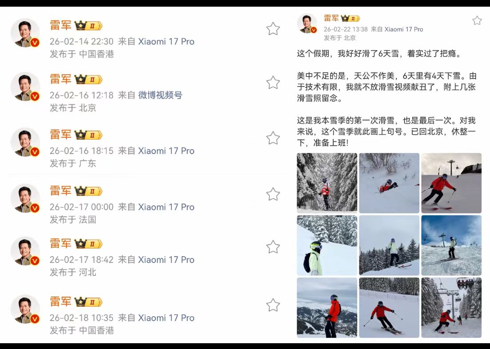Open Xiaomi 17 Pro link on skiing post
The width and height of the screenshot is (490, 349).
click(403, 29)
